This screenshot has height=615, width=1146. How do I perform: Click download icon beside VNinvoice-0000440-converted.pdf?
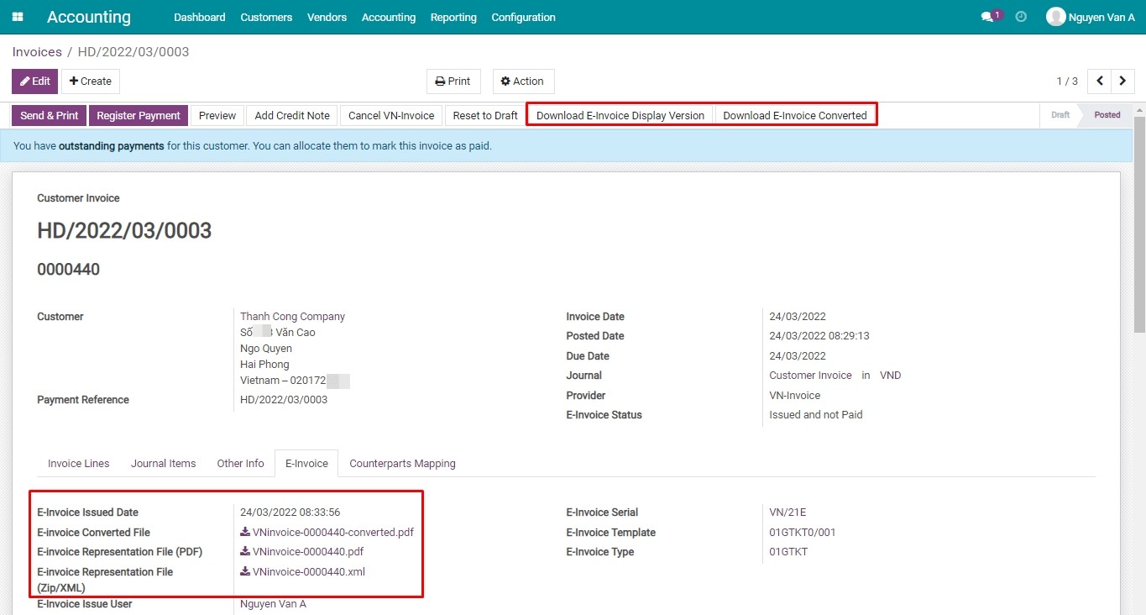tap(243, 532)
